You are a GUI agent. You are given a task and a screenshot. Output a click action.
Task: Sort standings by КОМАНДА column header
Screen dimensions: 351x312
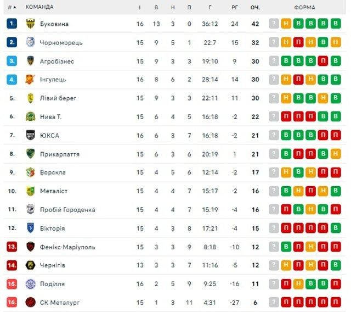point(39,7)
